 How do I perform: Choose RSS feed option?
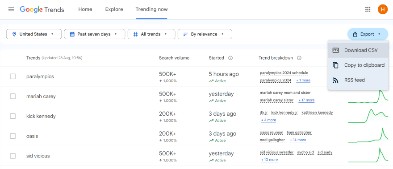click(358, 80)
